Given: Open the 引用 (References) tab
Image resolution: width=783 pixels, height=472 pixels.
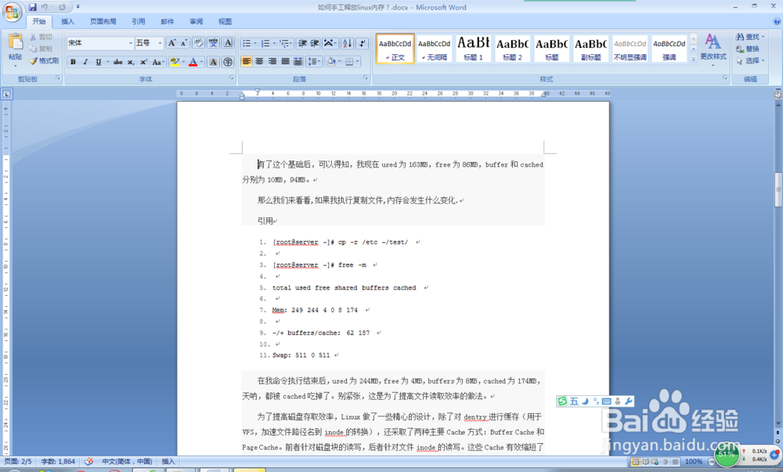Looking at the screenshot, I should [x=139, y=21].
